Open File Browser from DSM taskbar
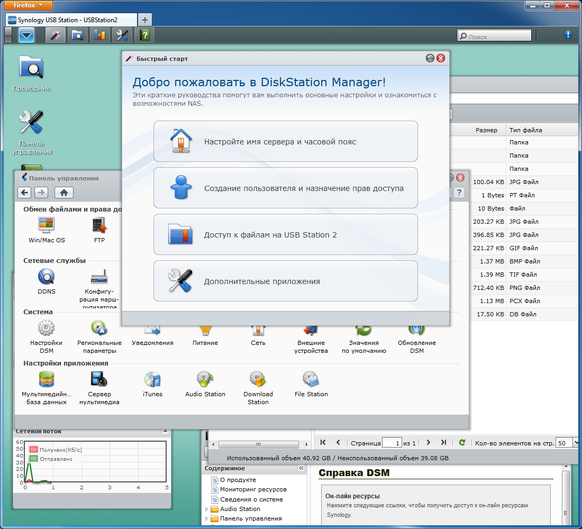Screen dimensions: 582x529 pyautogui.click(x=78, y=35)
